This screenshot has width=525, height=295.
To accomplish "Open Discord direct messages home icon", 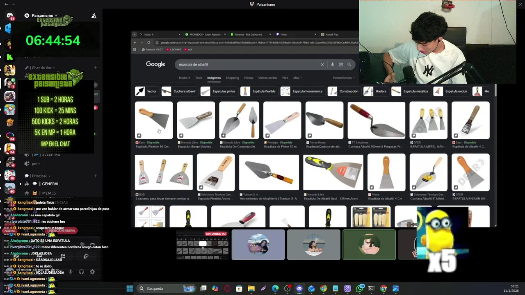I will (10, 16).
